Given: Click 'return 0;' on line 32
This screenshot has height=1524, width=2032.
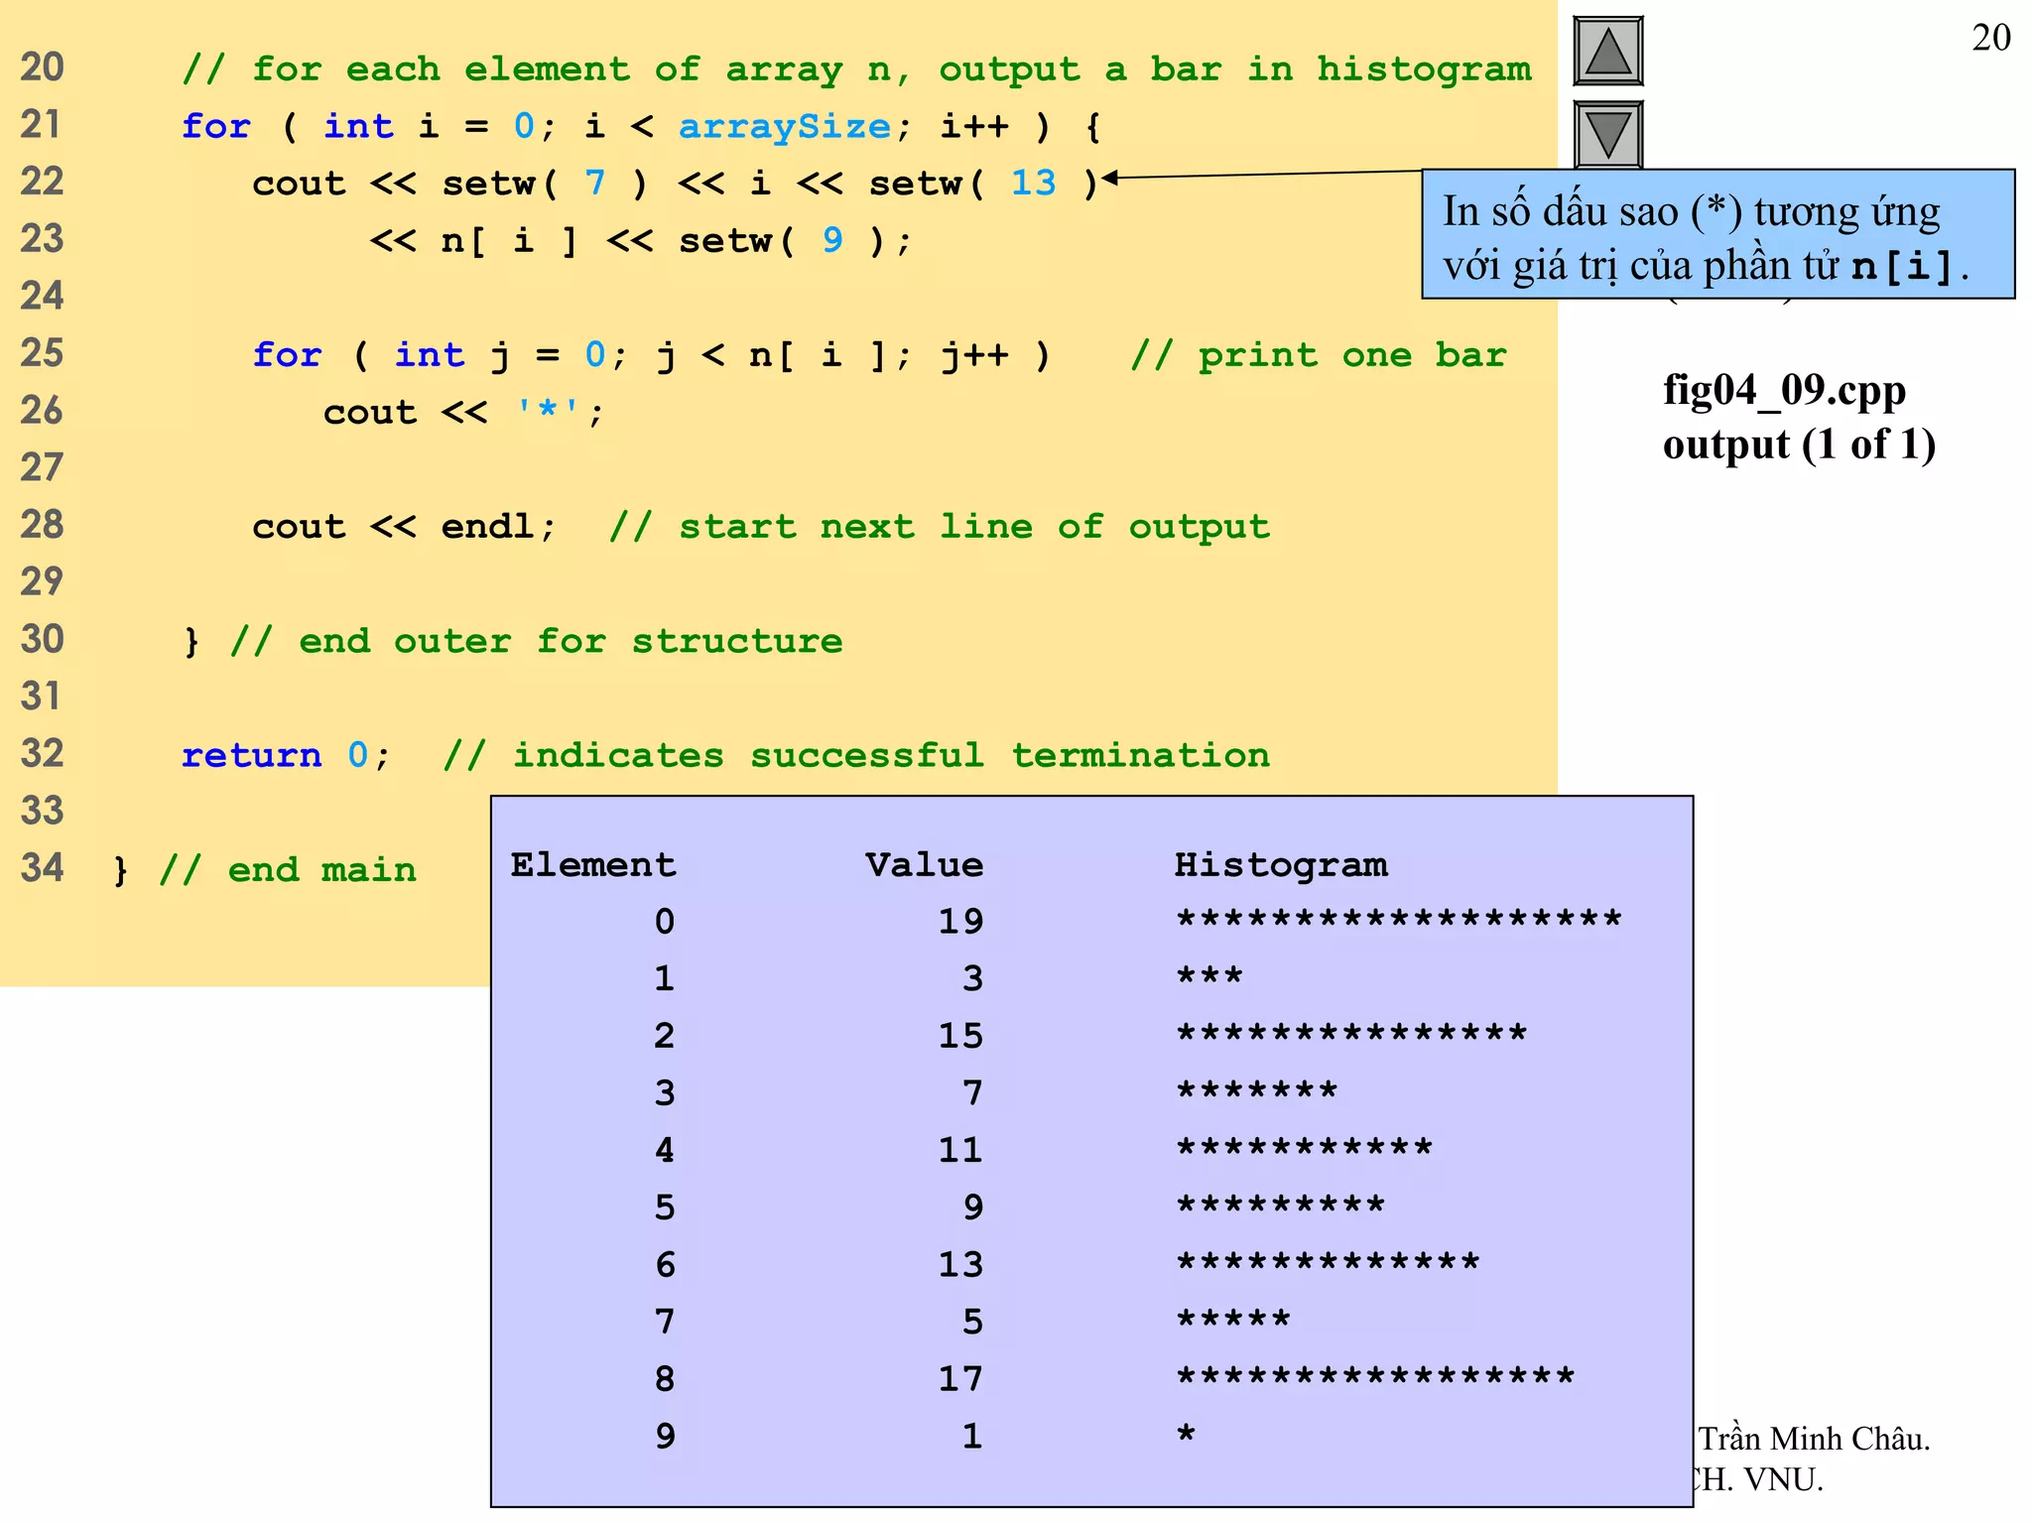Looking at the screenshot, I should (286, 755).
